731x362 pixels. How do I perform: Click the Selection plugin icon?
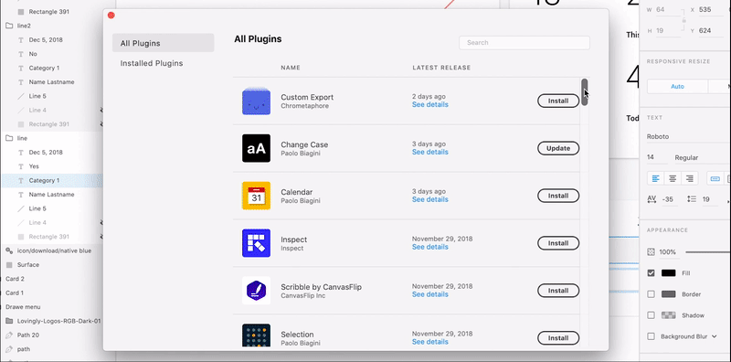click(x=256, y=335)
